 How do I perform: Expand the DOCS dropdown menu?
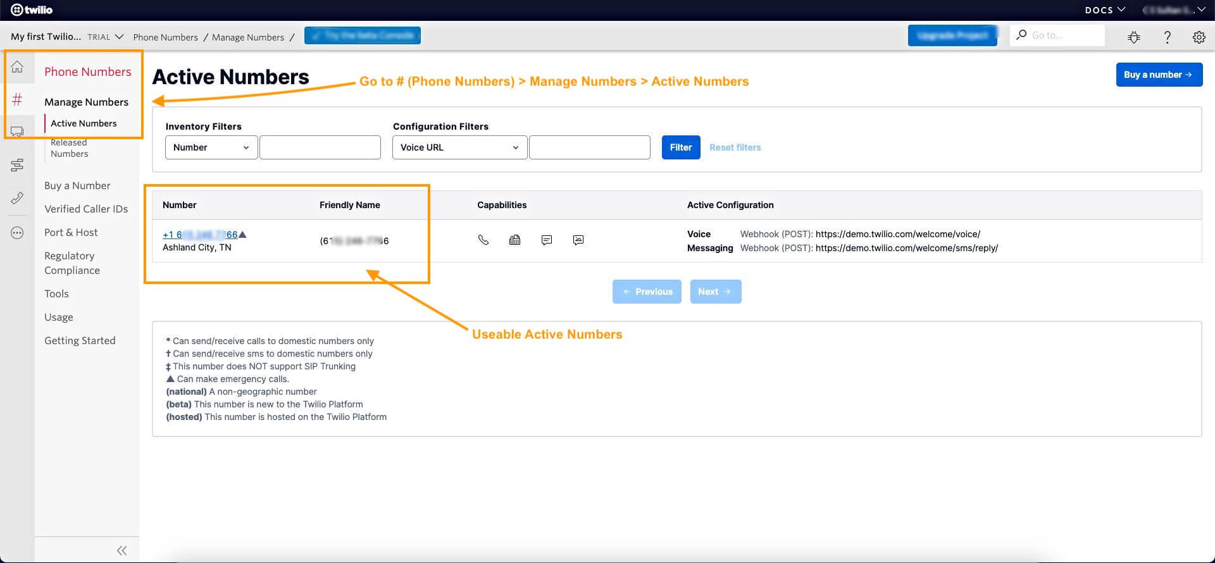pyautogui.click(x=1106, y=9)
